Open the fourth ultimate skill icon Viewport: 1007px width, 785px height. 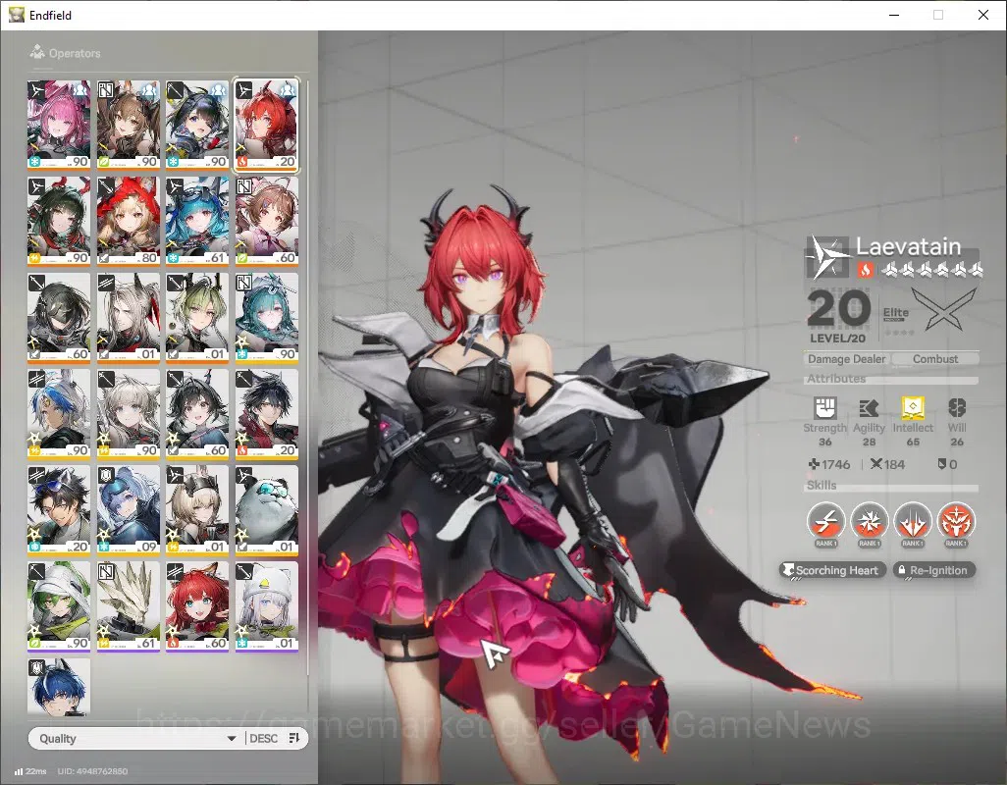click(x=956, y=521)
